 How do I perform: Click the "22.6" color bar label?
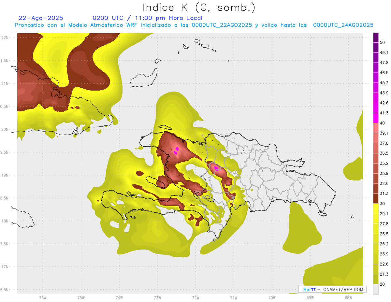[x=384, y=264]
